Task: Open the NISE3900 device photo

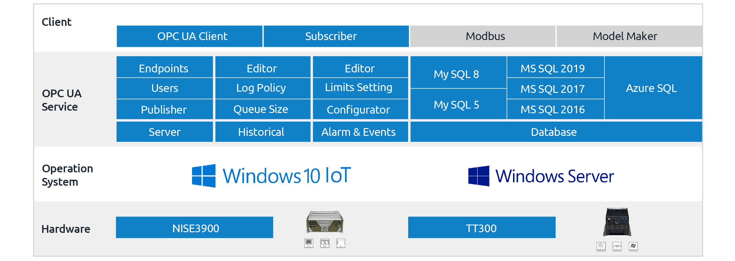Action: point(325,222)
